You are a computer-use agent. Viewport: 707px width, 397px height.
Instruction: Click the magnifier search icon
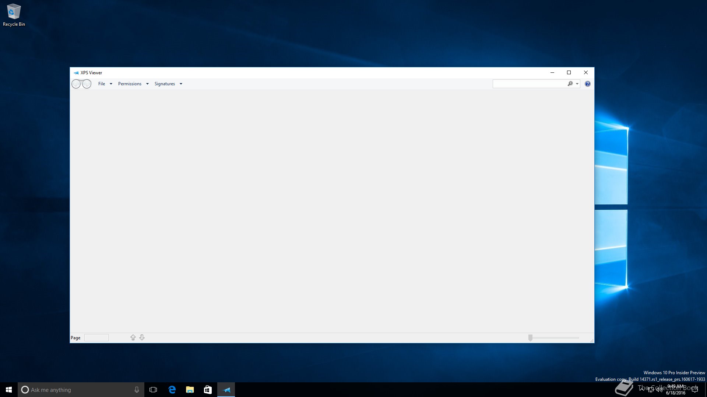[x=570, y=84]
